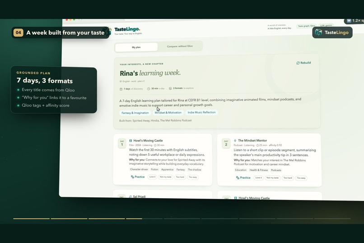Mark Day 1 as Too easy
364x243 pixels.
click(x=193, y=177)
